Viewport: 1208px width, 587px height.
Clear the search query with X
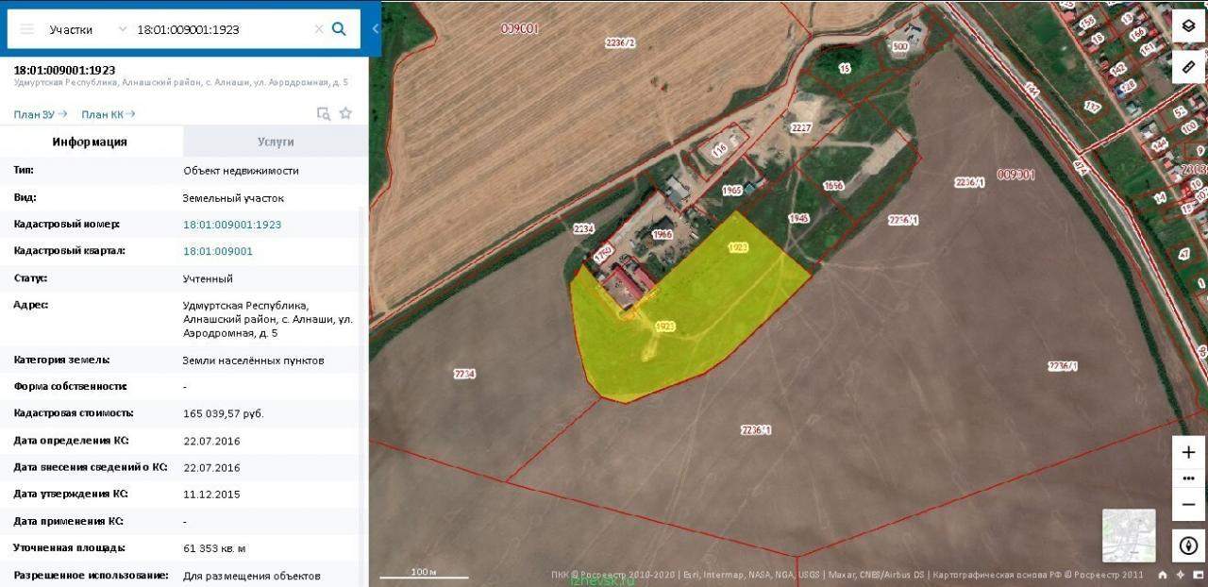tap(319, 29)
